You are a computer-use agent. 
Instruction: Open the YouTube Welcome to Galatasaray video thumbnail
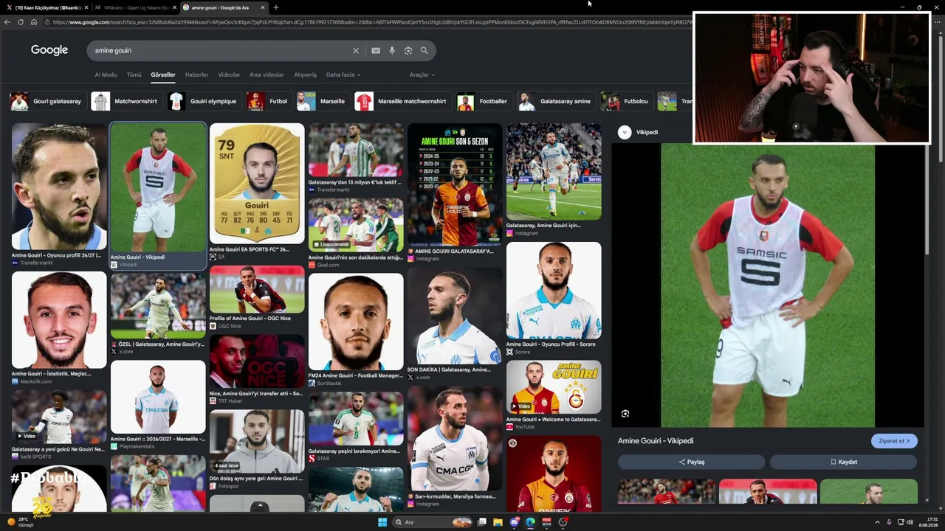click(x=554, y=388)
